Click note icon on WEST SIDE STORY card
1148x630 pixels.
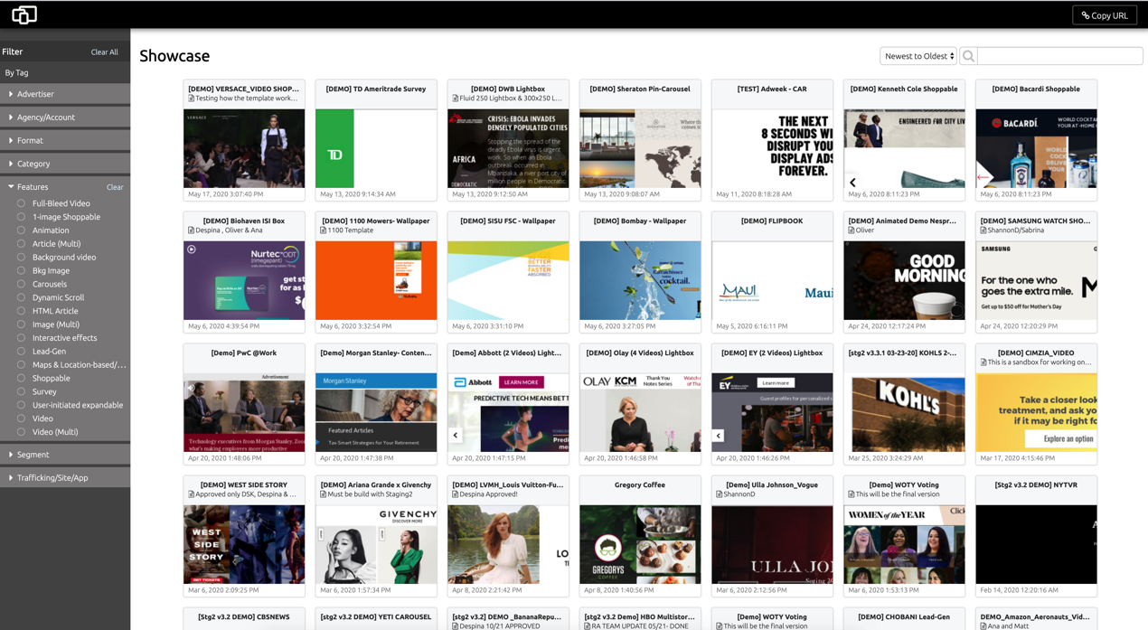click(191, 494)
